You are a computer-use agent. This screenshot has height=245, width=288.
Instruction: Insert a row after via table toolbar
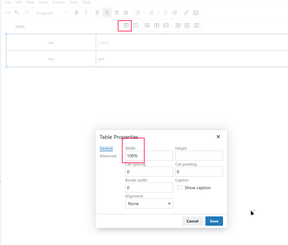(x=156, y=25)
